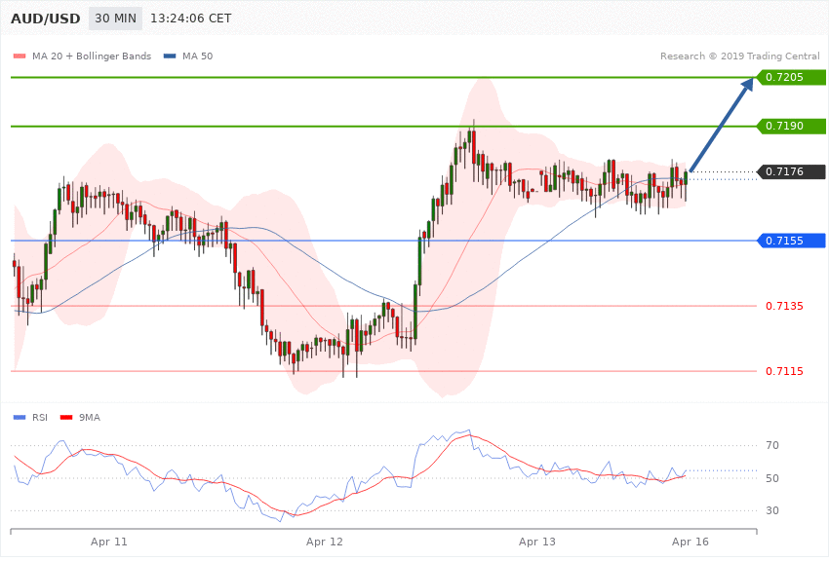
Task: Click the AUD/USD pair title
Action: [46, 19]
